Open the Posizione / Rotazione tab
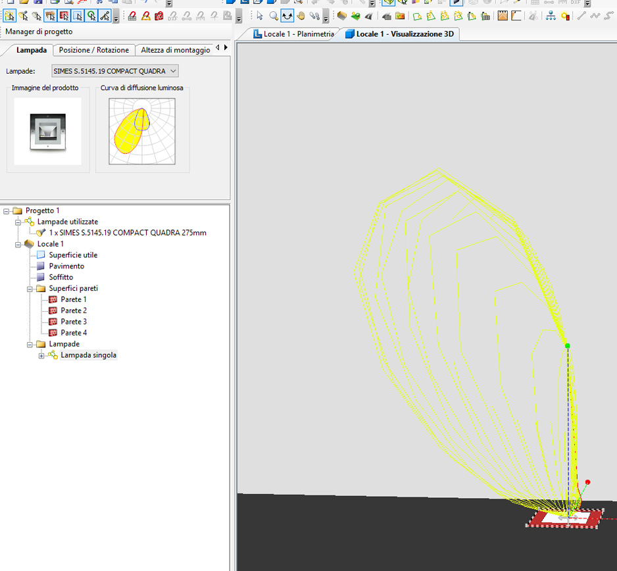The image size is (617, 571). [94, 50]
